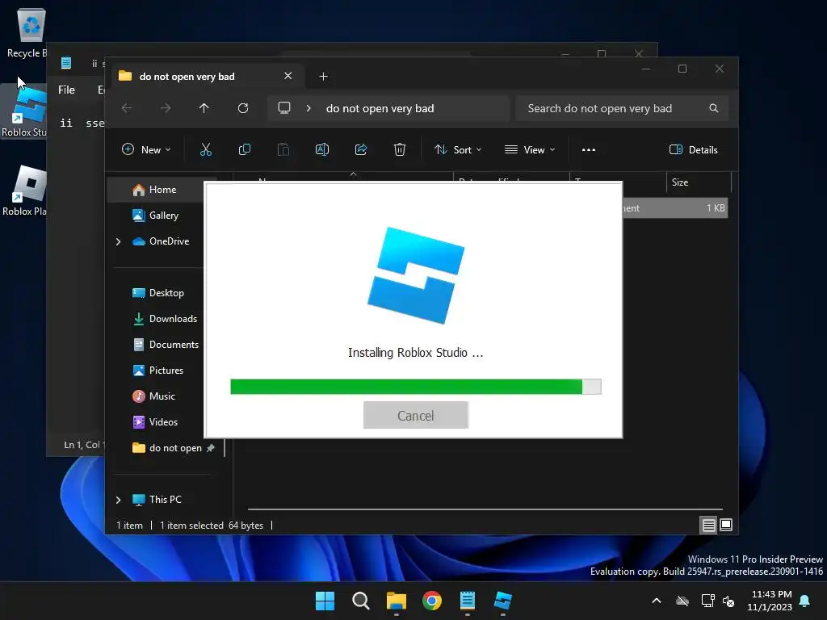Toggle the Details pane button
This screenshot has height=620, width=827.
(694, 149)
